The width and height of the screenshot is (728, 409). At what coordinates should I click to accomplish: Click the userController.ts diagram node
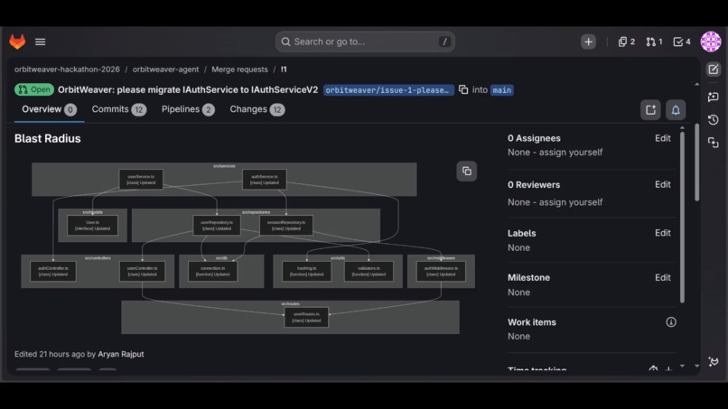(x=142, y=272)
